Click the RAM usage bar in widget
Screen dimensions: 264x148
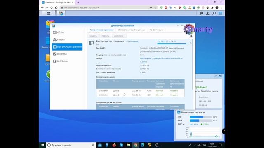click(200, 120)
